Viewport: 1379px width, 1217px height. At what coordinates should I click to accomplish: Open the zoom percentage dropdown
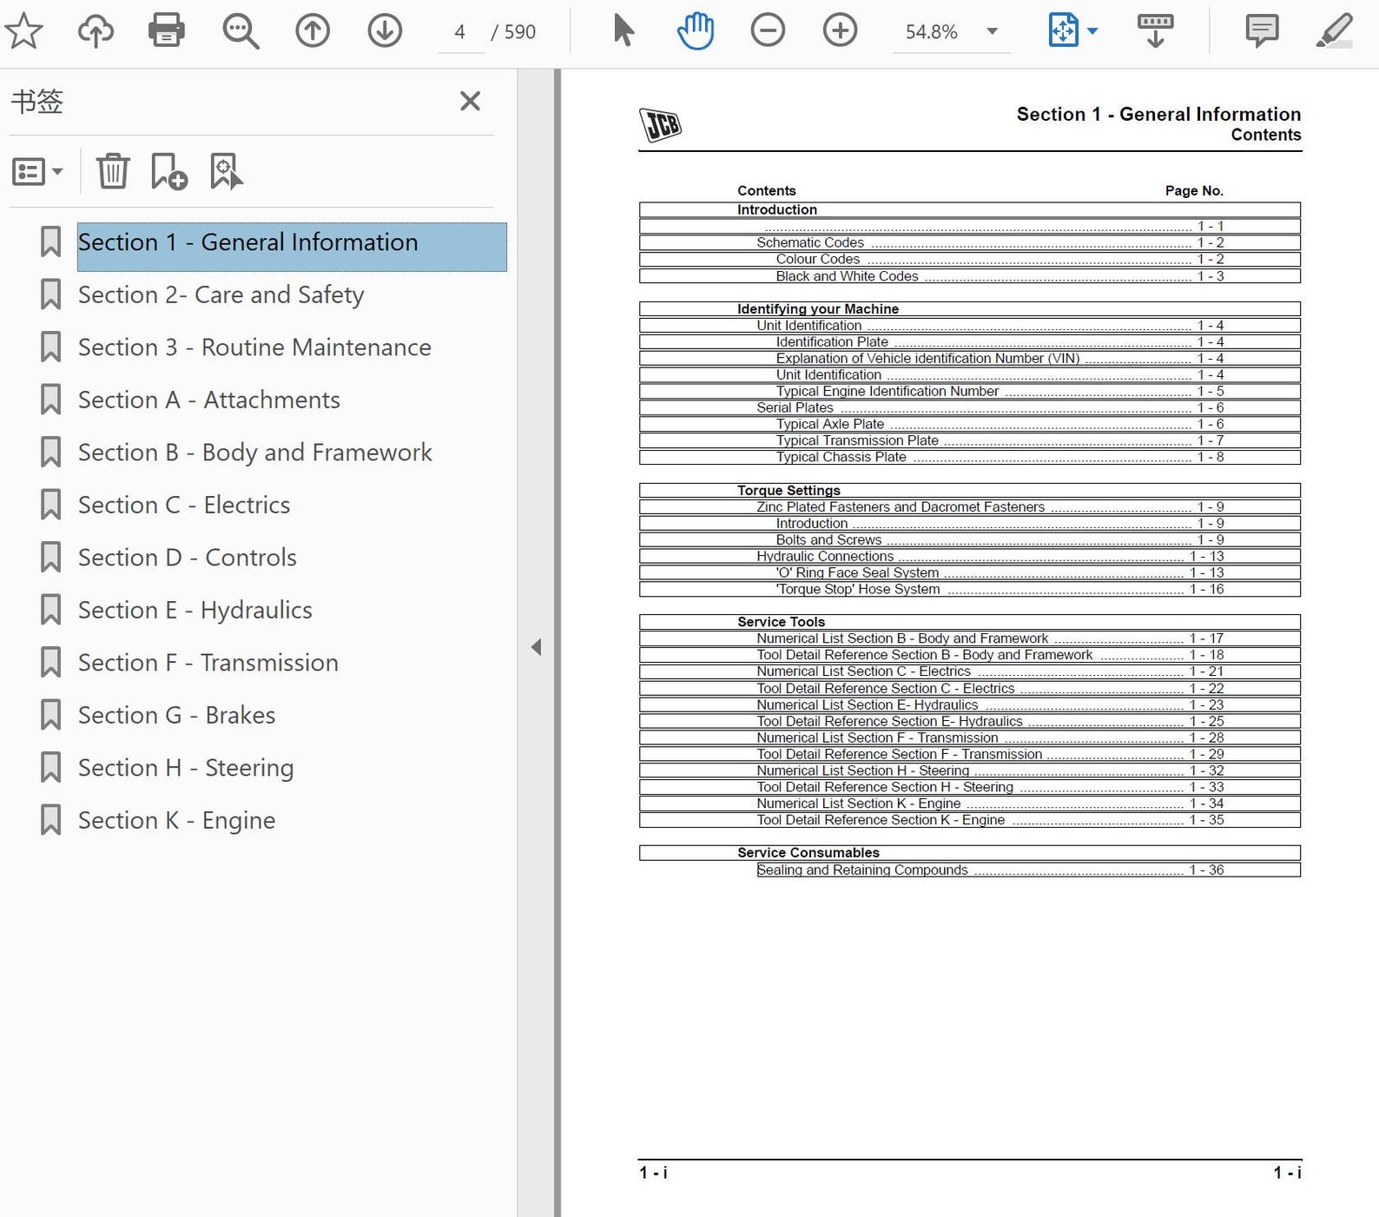pos(992,31)
